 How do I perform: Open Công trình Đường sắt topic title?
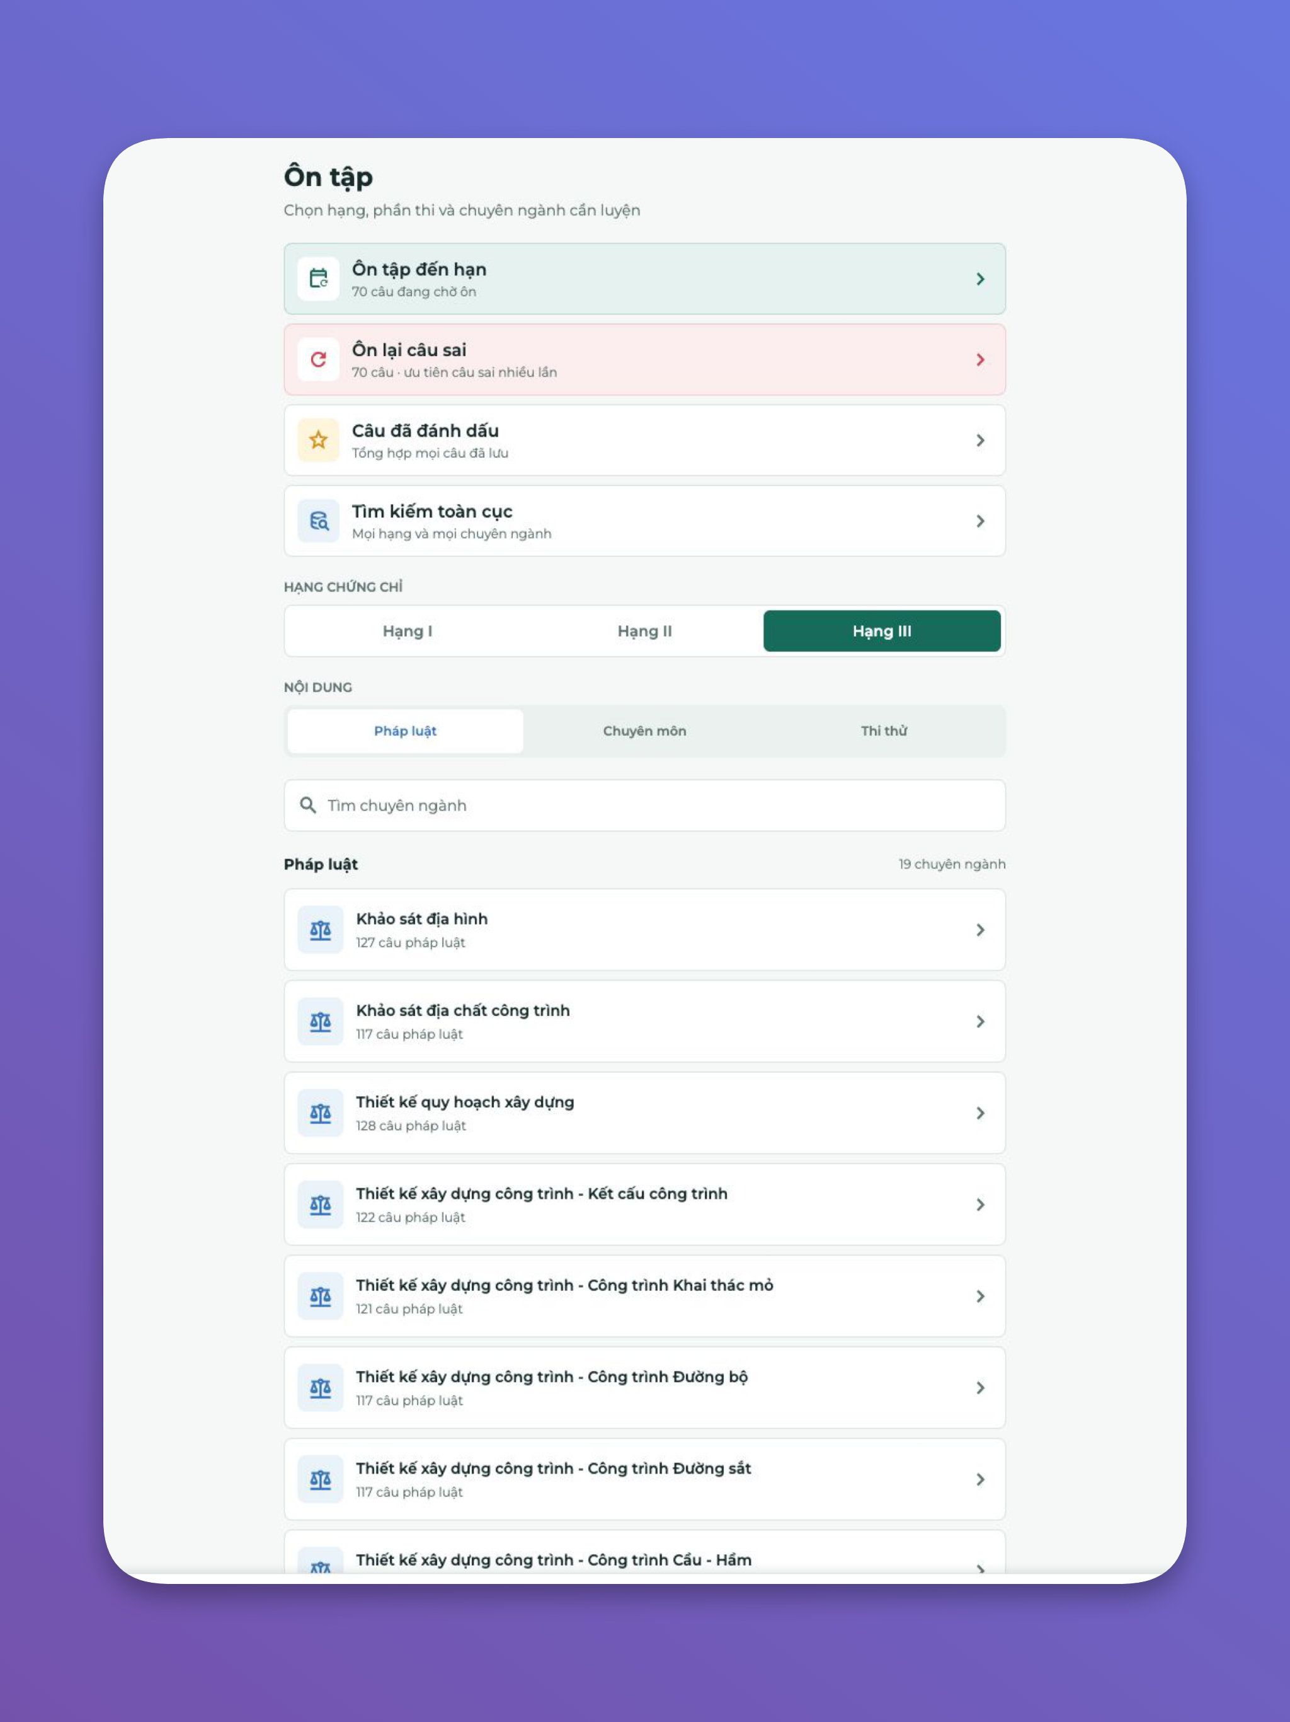click(x=553, y=1468)
